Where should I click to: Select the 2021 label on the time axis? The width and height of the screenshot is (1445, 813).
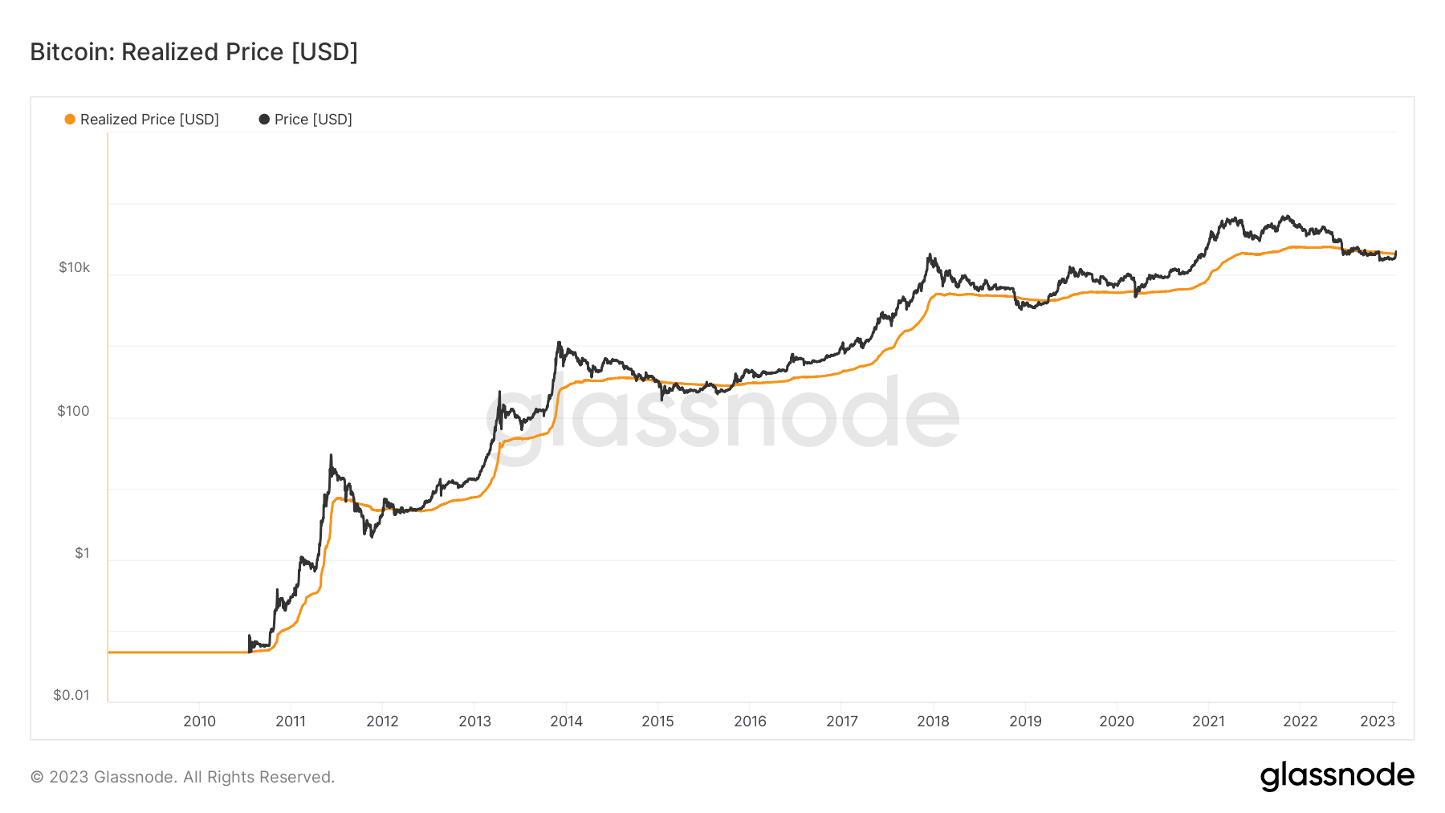click(x=1208, y=721)
